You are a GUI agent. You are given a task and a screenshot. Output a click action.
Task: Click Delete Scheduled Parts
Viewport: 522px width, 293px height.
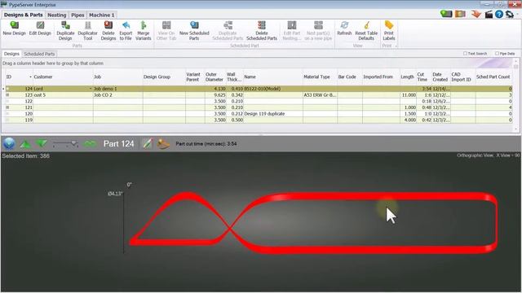[262, 31]
